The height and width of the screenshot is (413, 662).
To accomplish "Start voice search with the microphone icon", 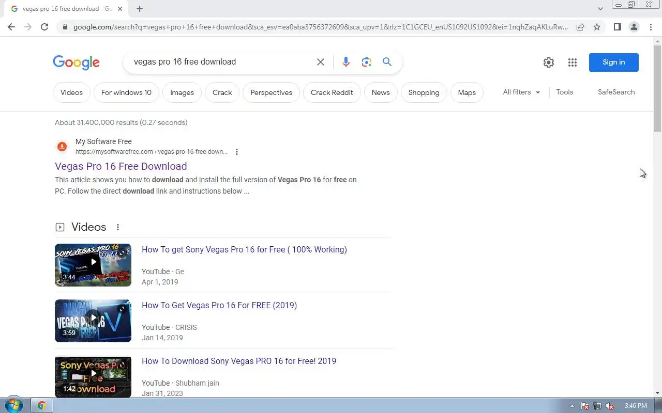I will 346,62.
